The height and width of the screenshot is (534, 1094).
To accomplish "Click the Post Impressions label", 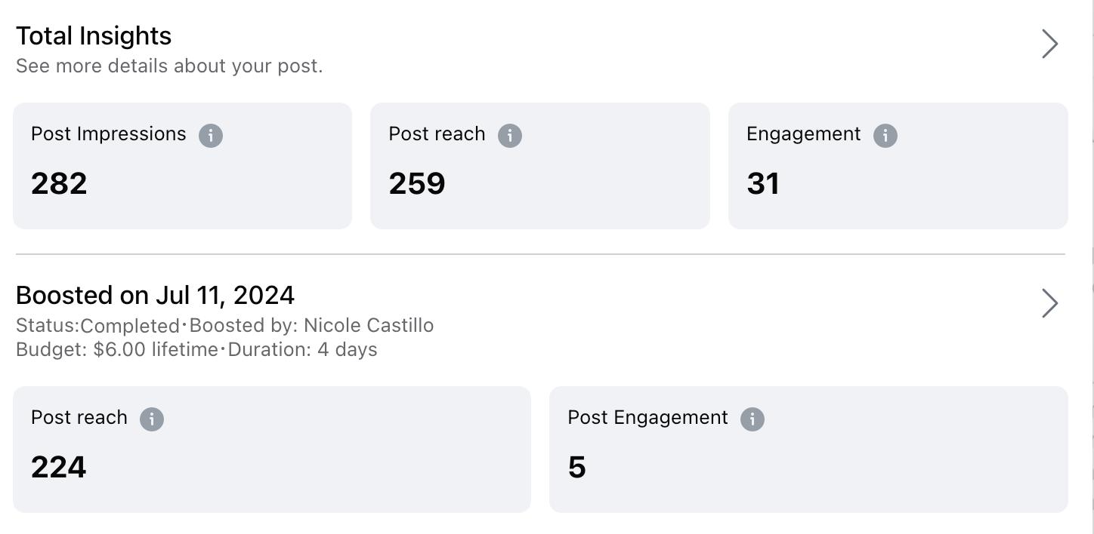I will coord(108,134).
